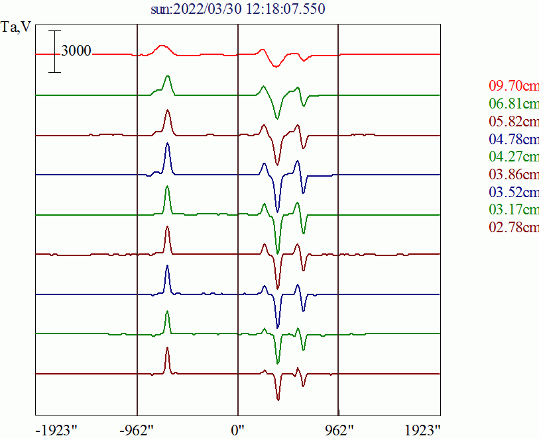Click the 03.52cm wavelength legend label
Screen dimensions: 539x438
coord(514,192)
